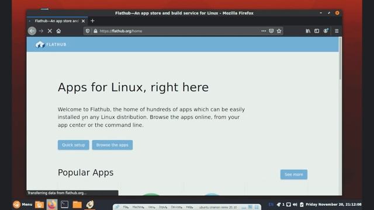Open the calendar from the date and time
This screenshot has height=210, width=374.
334,205
